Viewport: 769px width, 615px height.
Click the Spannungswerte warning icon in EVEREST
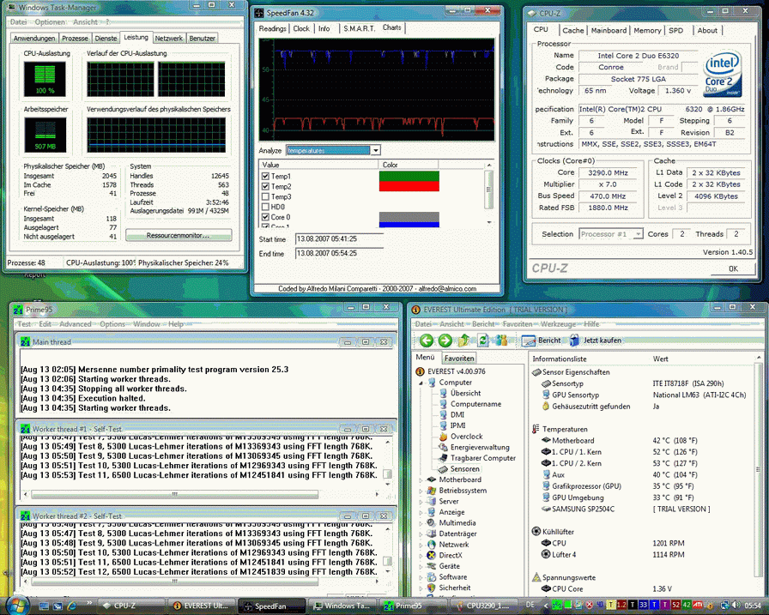[536, 577]
